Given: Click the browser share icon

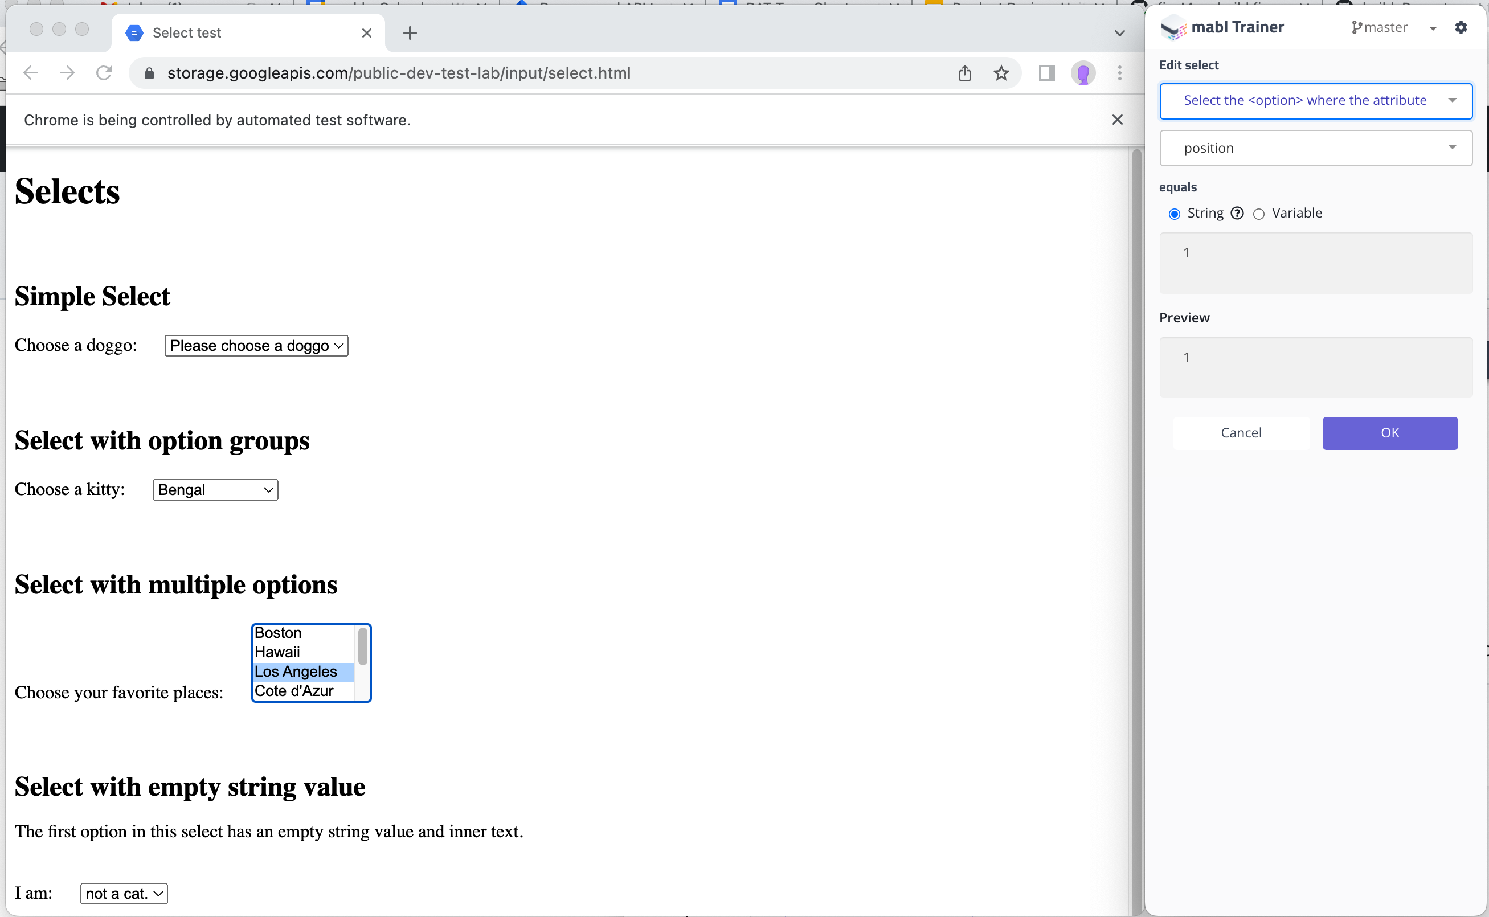Looking at the screenshot, I should click(964, 73).
